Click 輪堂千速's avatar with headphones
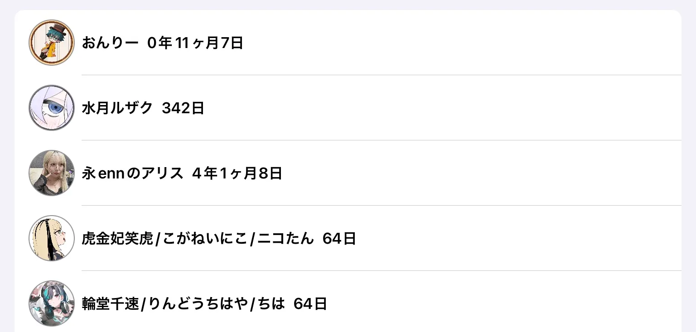The height and width of the screenshot is (332, 696). (52, 303)
